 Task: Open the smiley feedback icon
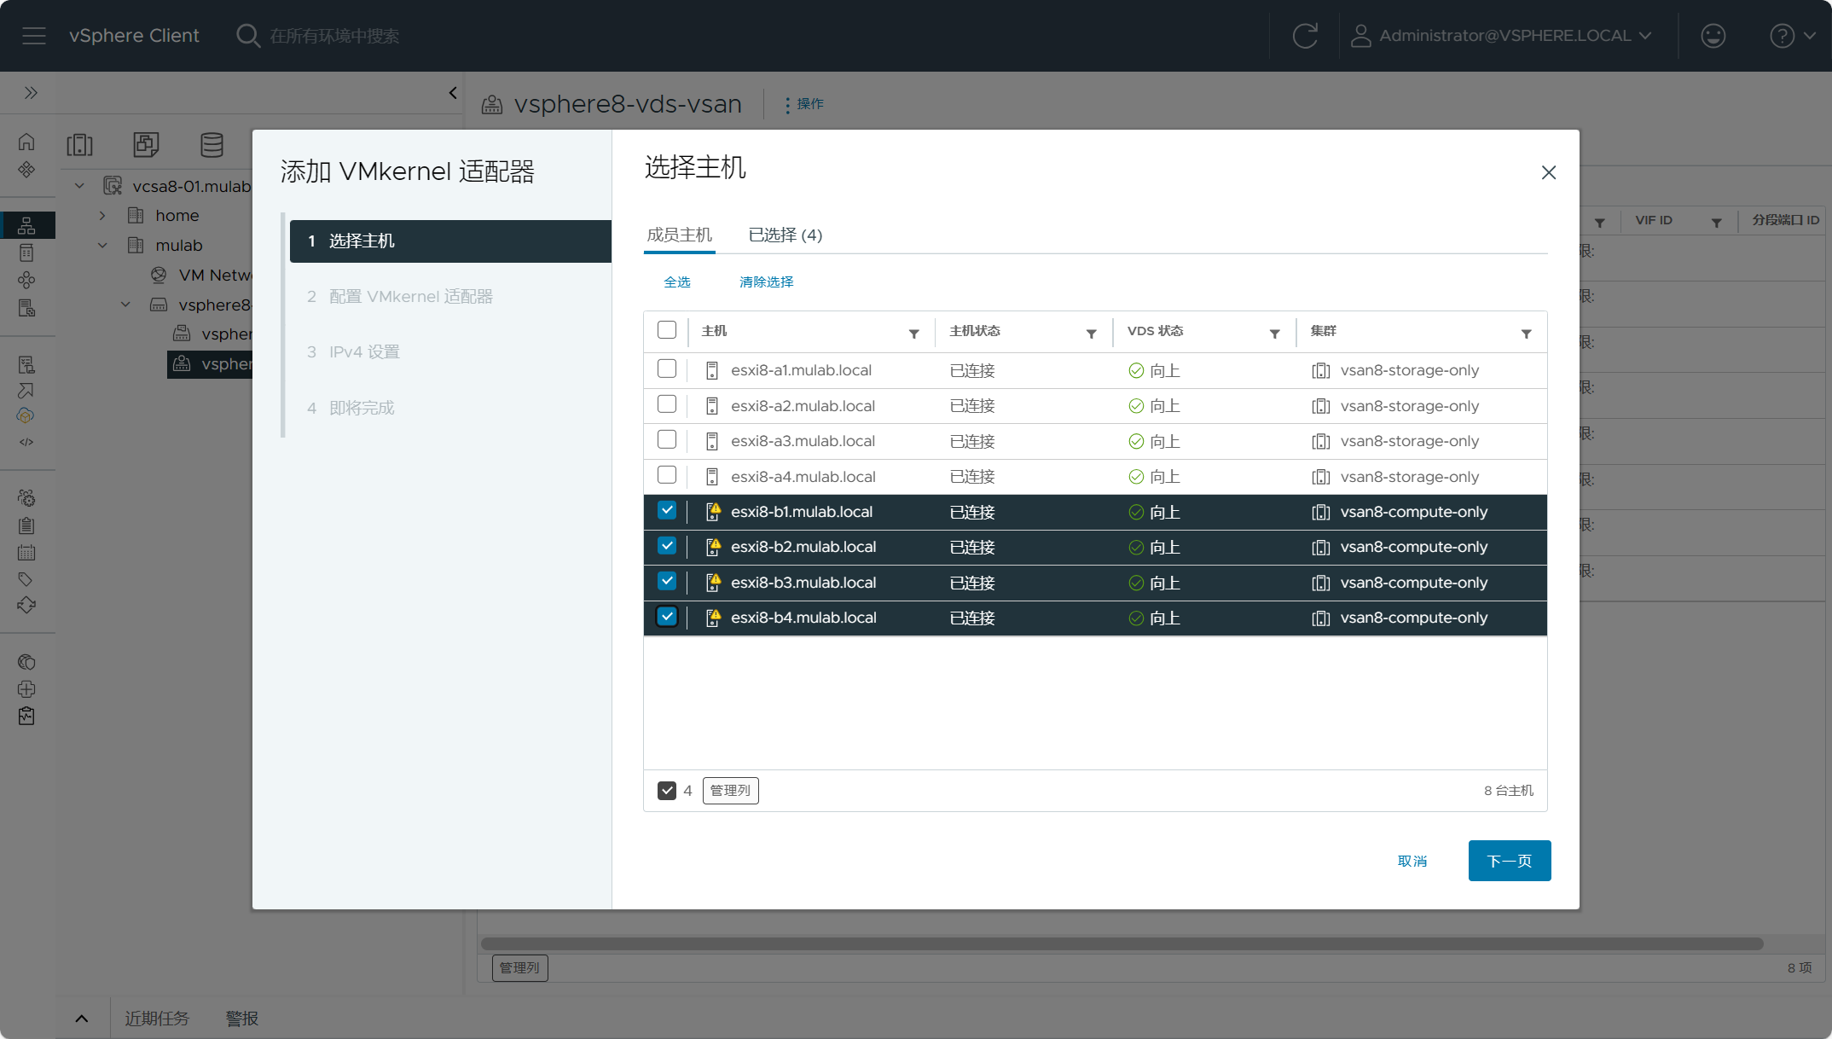coord(1713,36)
